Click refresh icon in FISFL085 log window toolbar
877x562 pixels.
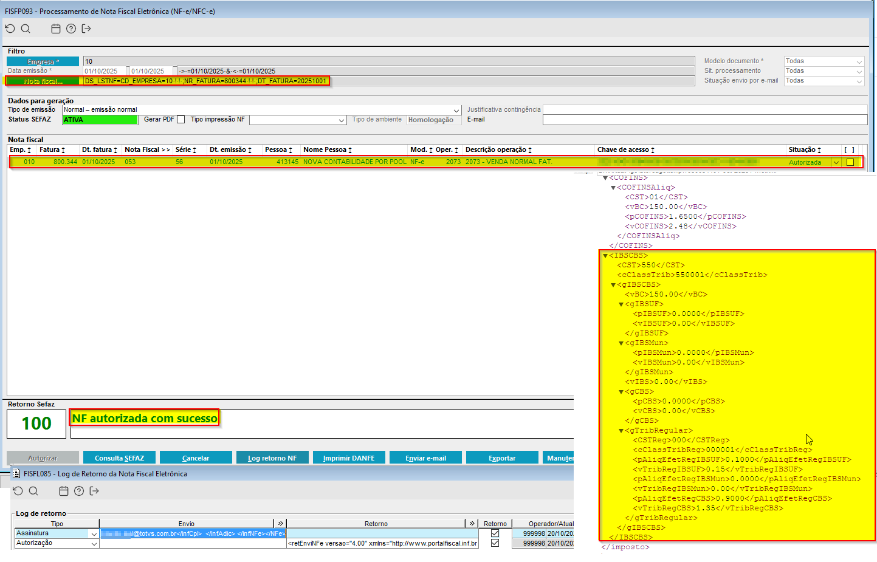[x=18, y=491]
